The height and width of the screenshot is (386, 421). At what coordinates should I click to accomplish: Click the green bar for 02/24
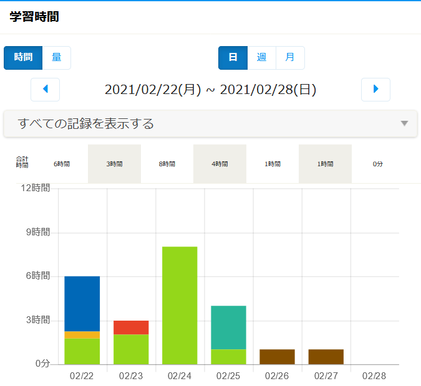(180, 305)
